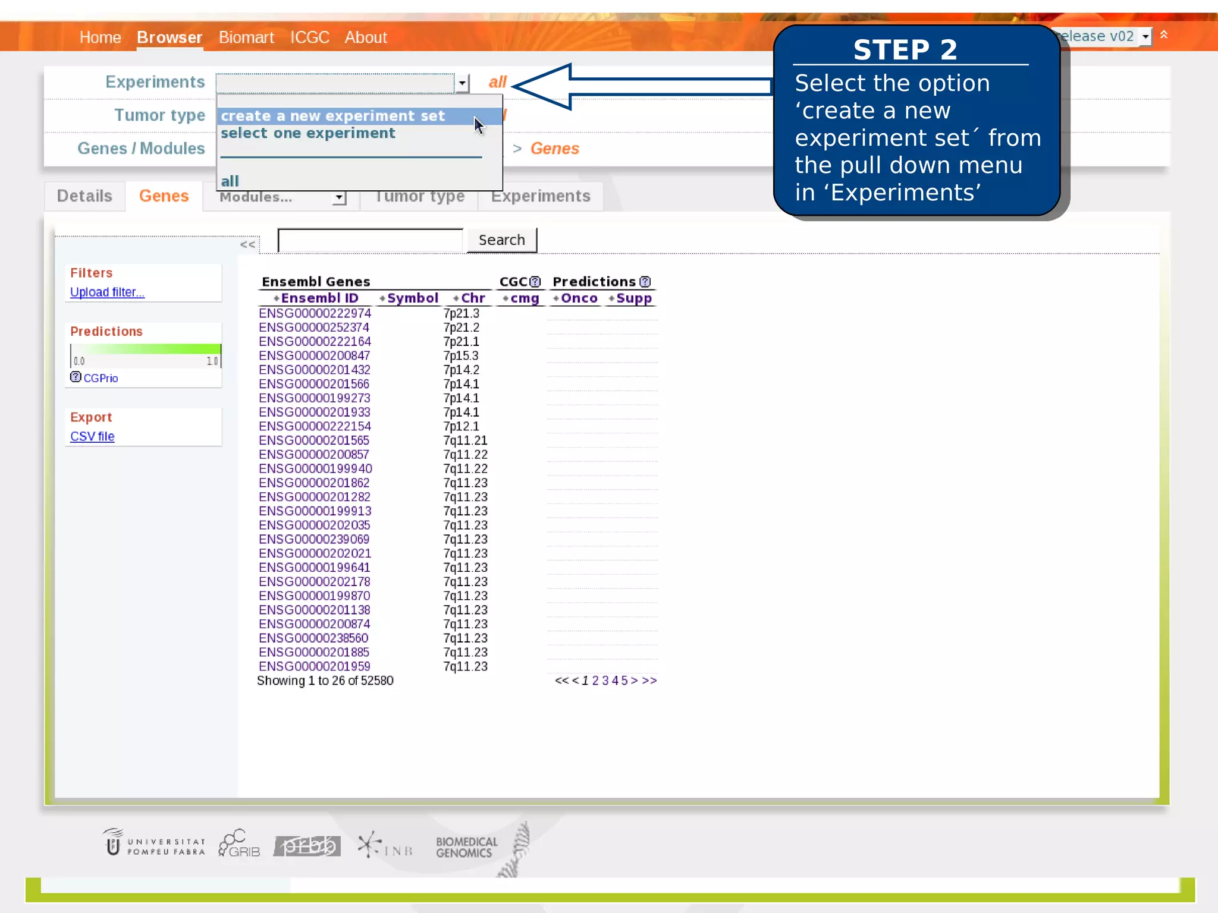Open the Home navigation item
This screenshot has height=913, width=1218.
click(x=101, y=37)
